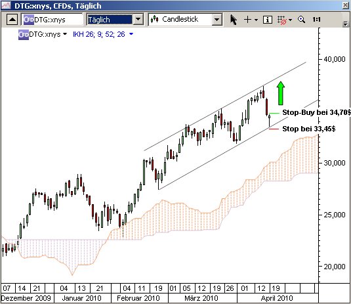Image resolution: width=351 pixels, height=304 pixels.
Task: Click the chart window title icon
Action: pos(6,5)
